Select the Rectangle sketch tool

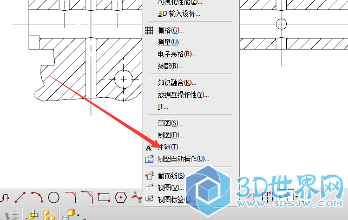point(104,197)
